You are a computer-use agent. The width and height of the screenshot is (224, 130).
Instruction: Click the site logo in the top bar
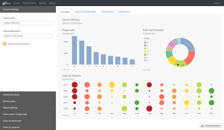(7, 3)
